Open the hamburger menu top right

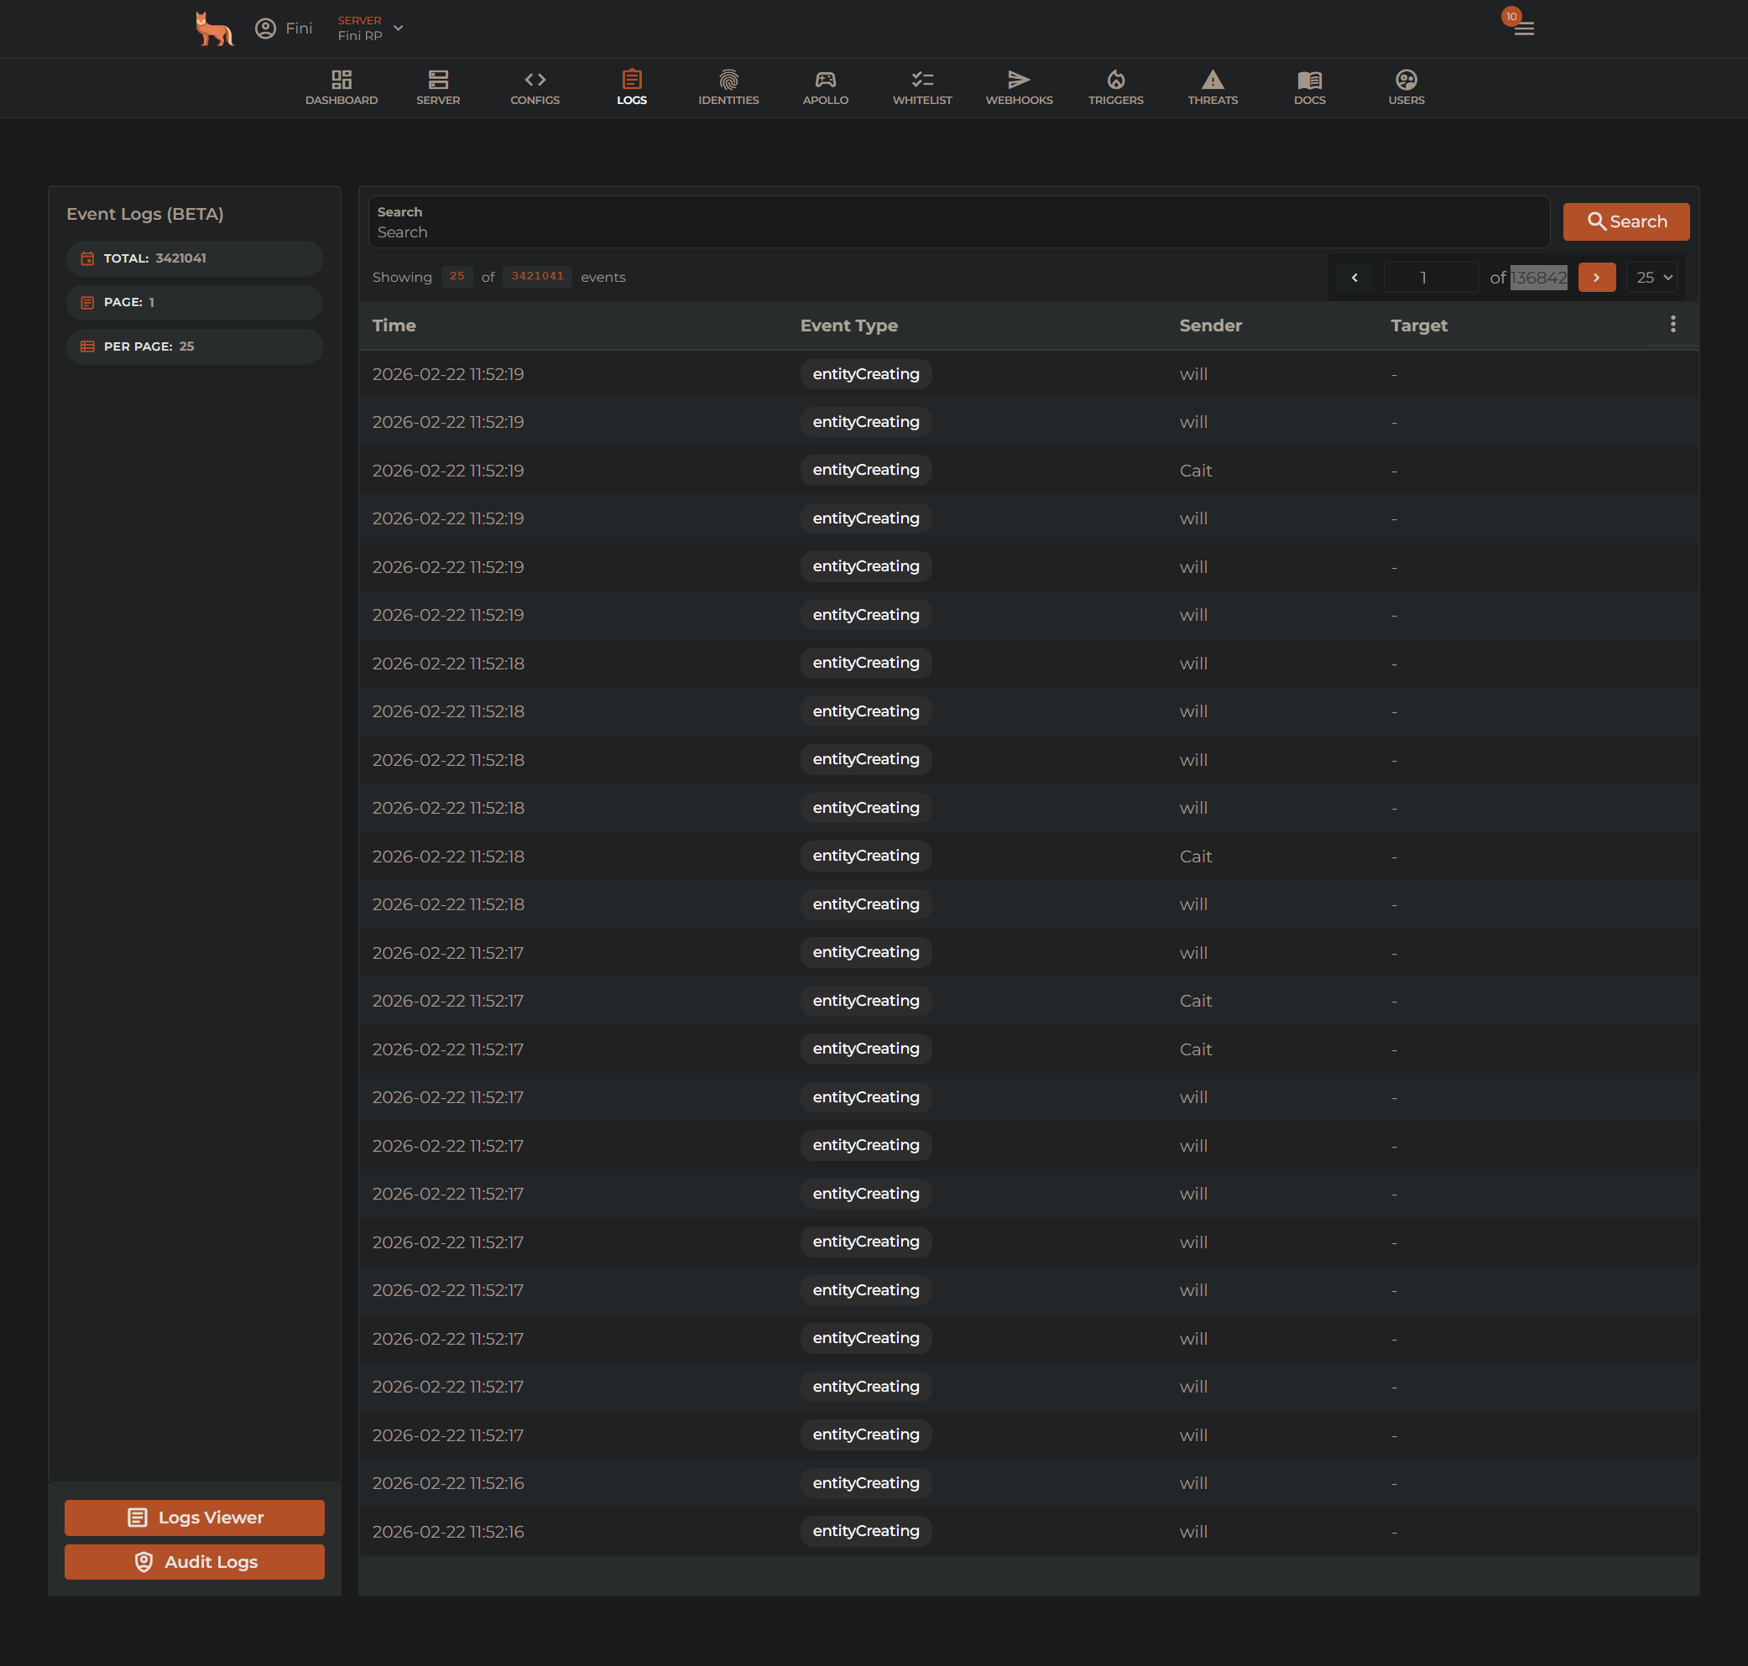coord(1524,29)
